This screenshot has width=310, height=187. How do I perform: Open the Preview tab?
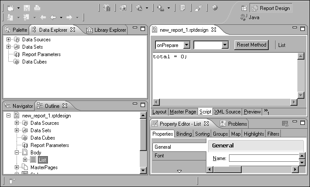coord(252,112)
